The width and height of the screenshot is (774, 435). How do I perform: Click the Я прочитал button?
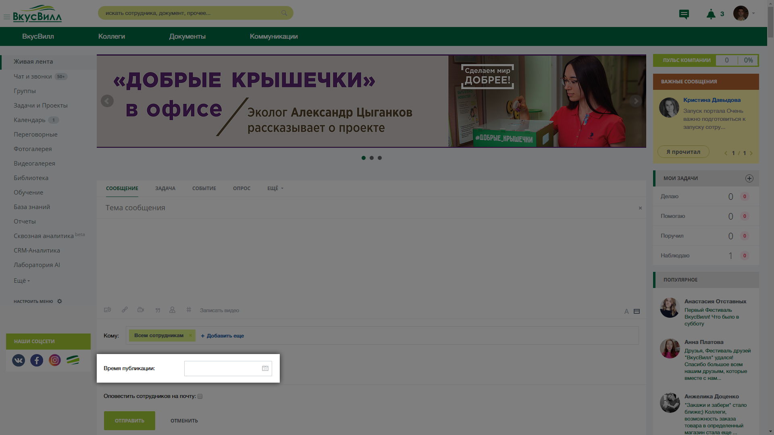[683, 152]
